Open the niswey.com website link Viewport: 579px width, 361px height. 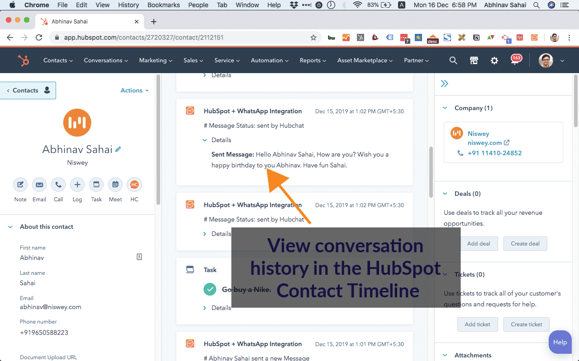[485, 143]
